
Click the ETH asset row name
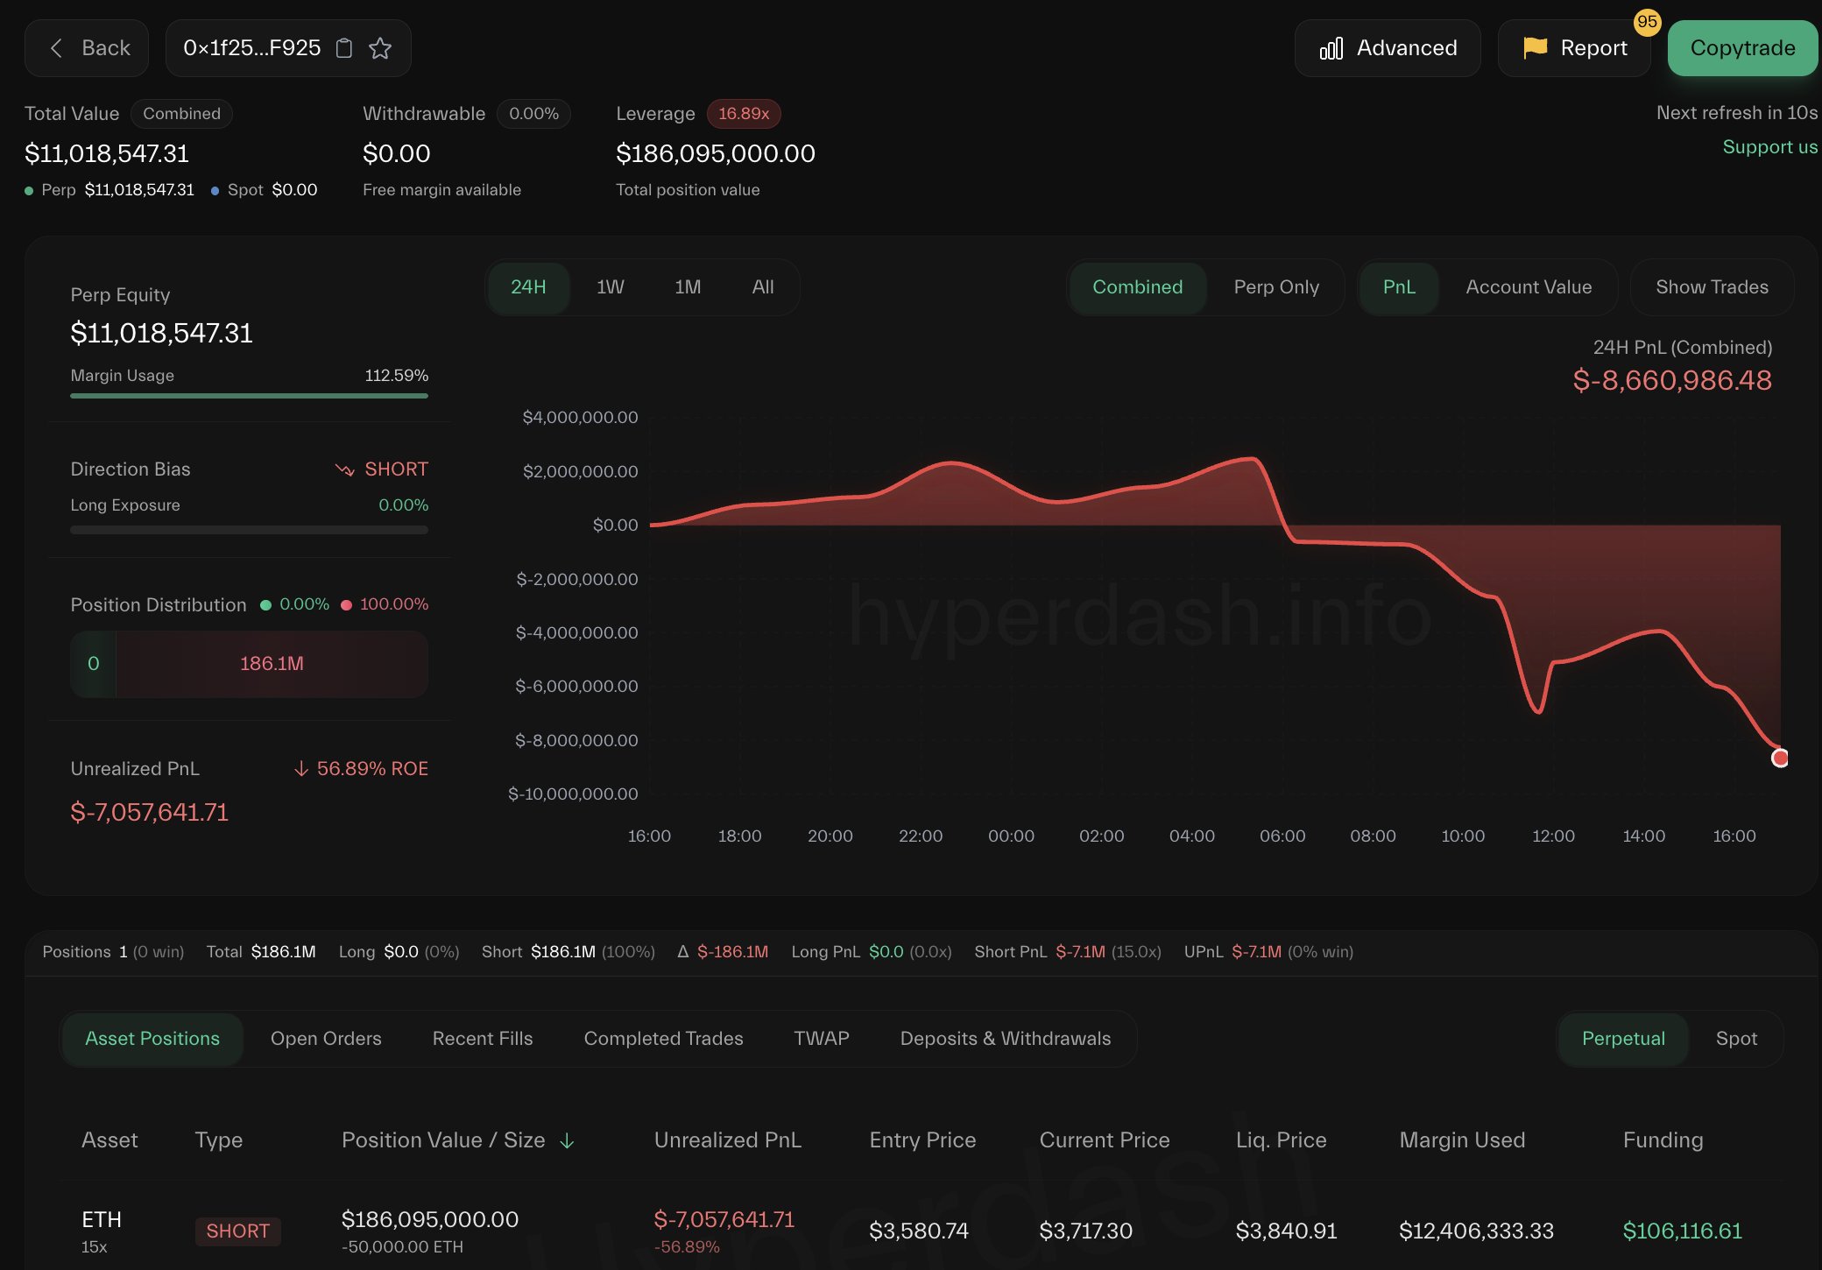[x=102, y=1220]
